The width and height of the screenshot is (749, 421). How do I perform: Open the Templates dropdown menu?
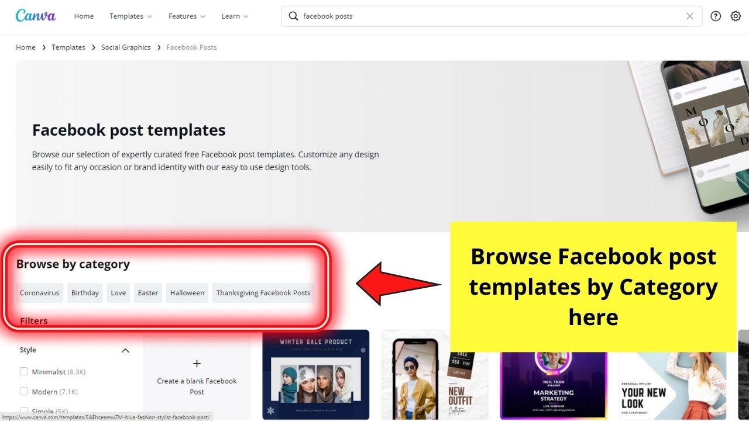click(x=130, y=16)
